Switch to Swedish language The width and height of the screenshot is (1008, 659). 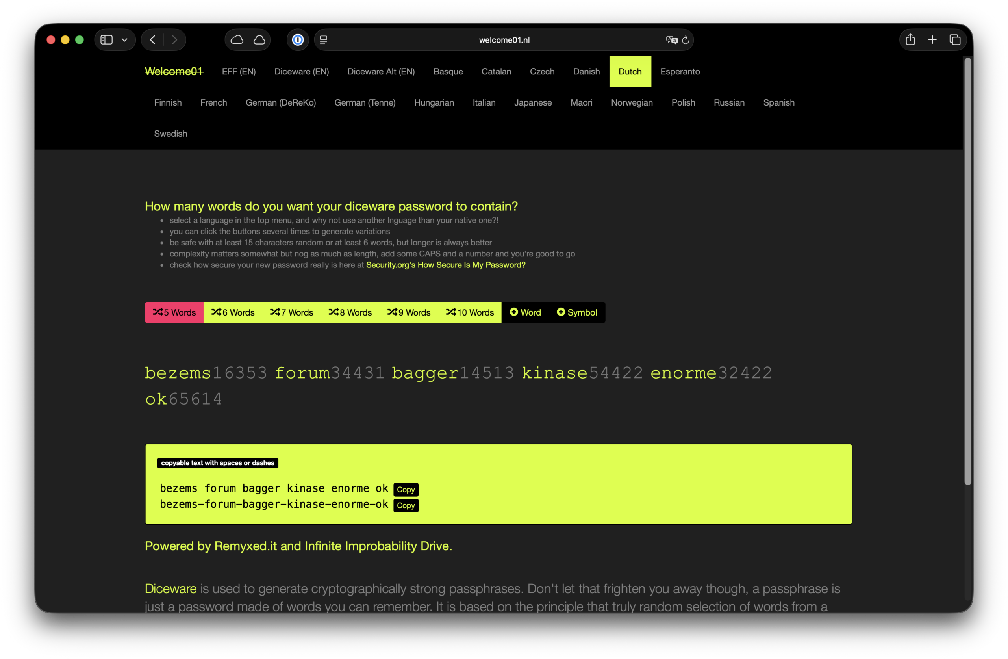170,134
